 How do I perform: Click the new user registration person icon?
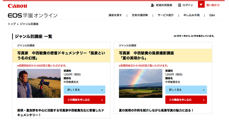153,5
